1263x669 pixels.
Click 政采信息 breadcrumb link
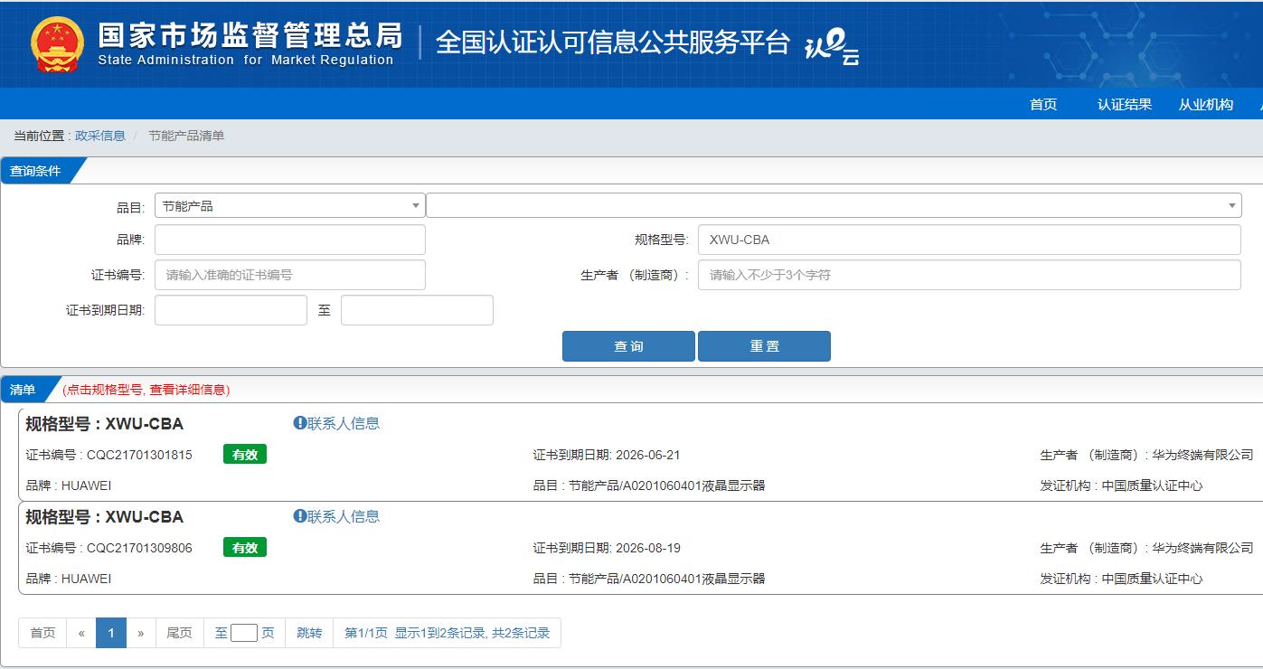click(100, 136)
